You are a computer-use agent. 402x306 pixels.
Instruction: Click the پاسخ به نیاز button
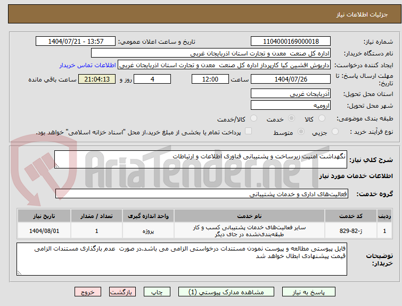pos(309,292)
